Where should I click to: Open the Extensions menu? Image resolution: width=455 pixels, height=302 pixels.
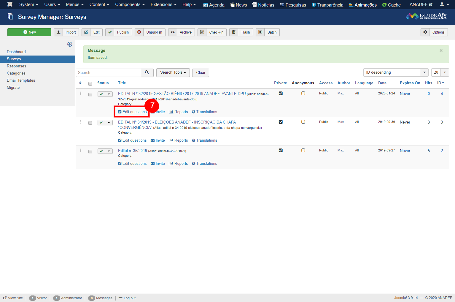pyautogui.click(x=163, y=4)
